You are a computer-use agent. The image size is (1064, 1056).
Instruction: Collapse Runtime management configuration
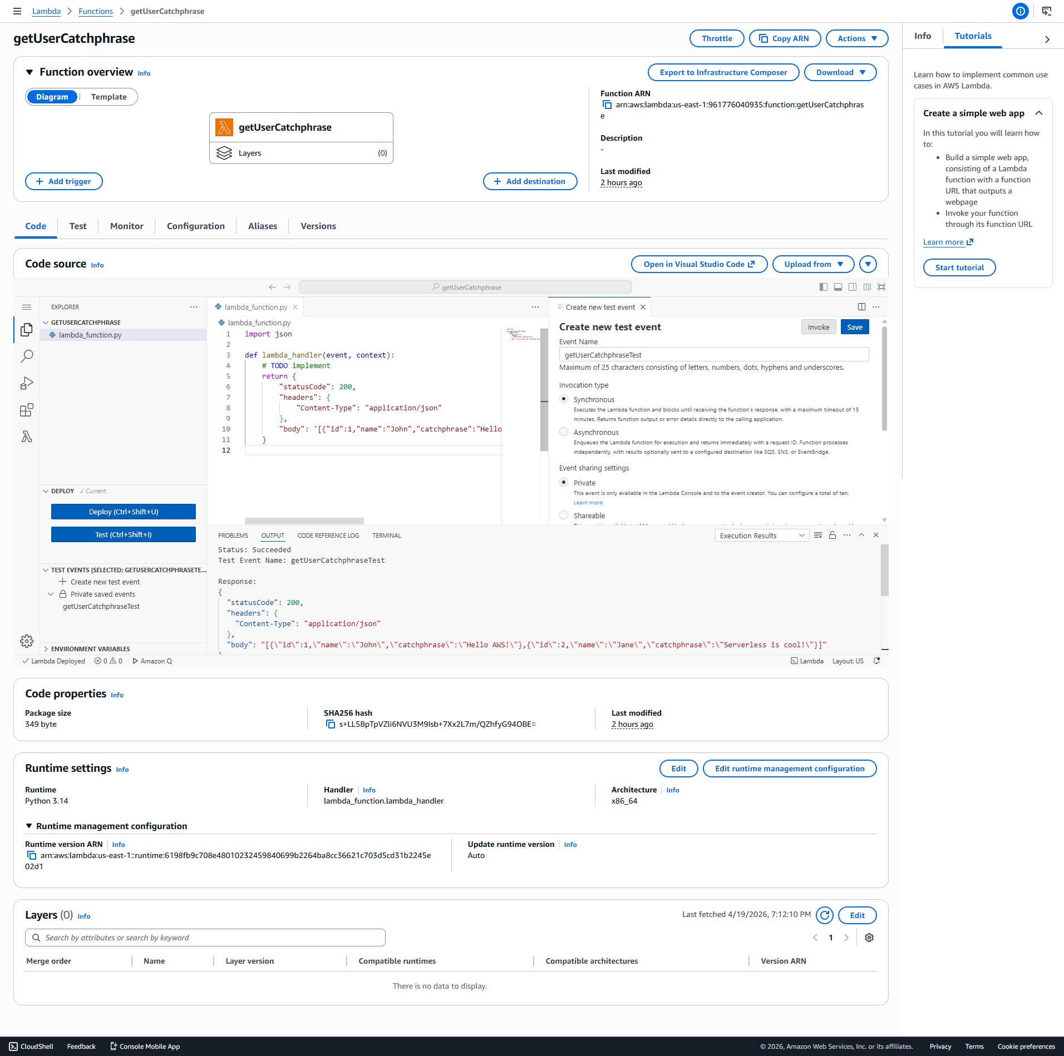pyautogui.click(x=29, y=826)
